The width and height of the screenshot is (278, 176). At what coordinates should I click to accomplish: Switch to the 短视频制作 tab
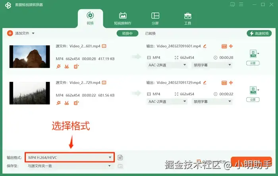[123, 19]
